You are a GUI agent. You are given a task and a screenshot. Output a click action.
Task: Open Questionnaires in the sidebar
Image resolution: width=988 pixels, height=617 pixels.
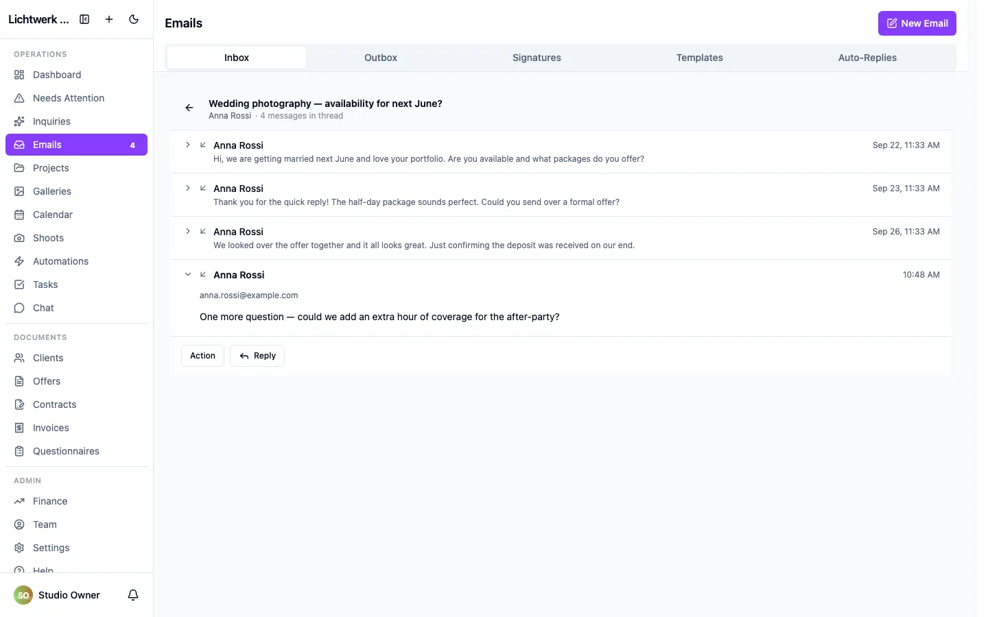coord(76,451)
